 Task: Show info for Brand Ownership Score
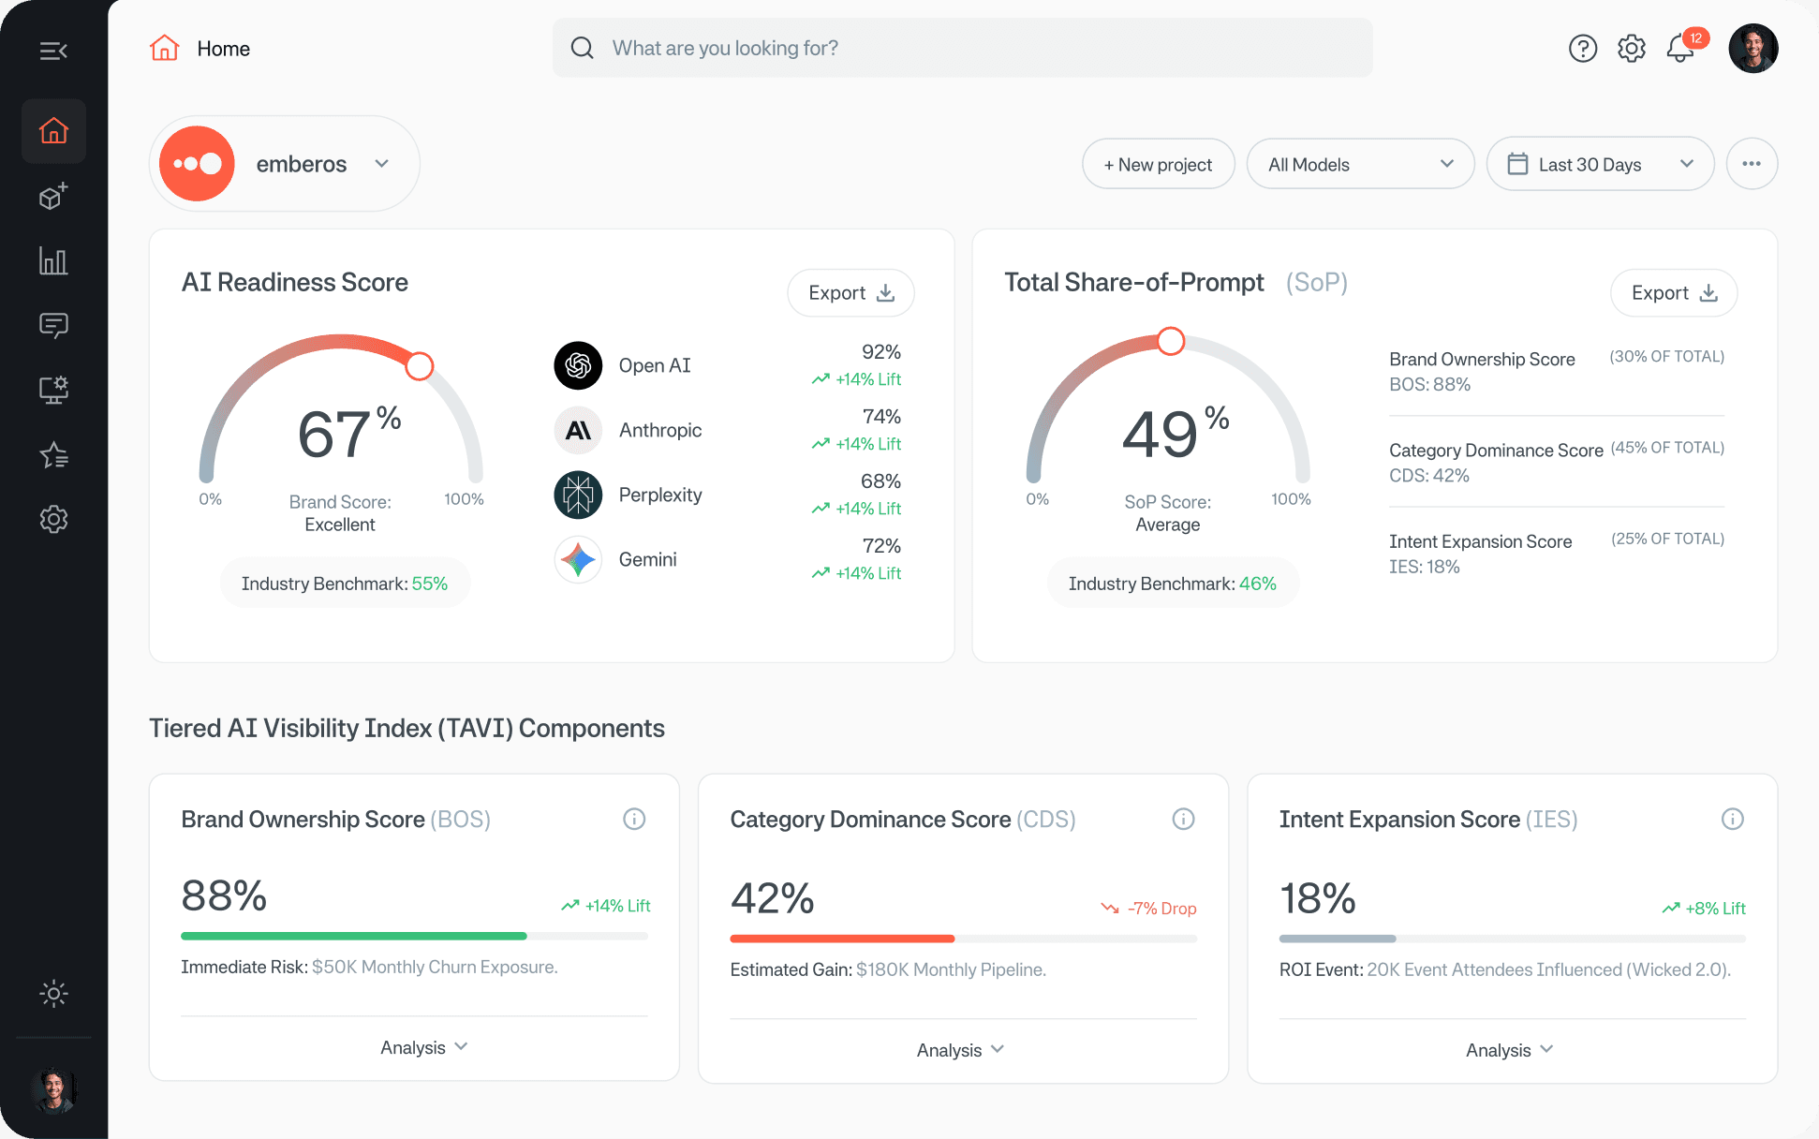pos(634,820)
